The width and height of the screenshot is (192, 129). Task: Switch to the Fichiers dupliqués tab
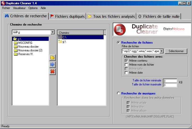[68, 16]
